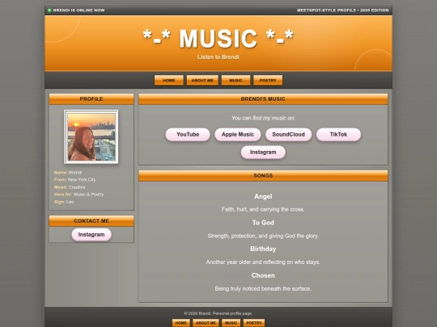
Task: Open the Home nav button in header
Action: click(x=169, y=81)
